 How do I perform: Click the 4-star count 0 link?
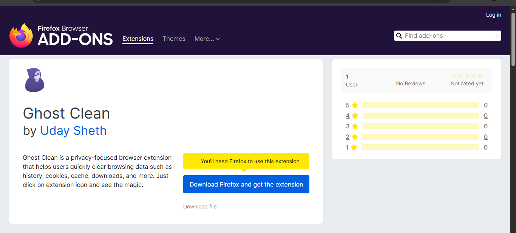[x=486, y=116]
